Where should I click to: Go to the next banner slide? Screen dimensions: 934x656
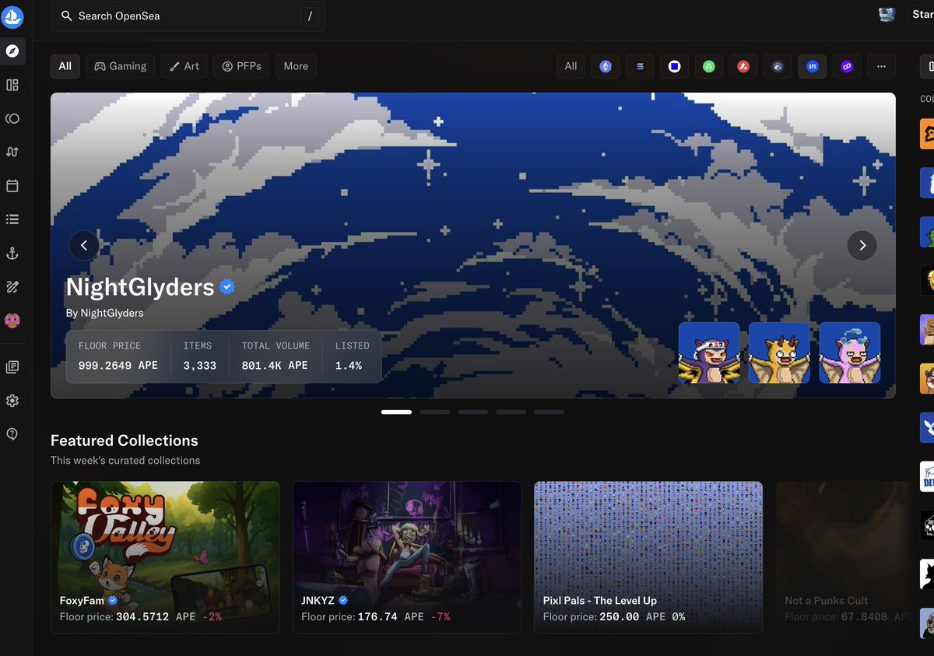862,245
